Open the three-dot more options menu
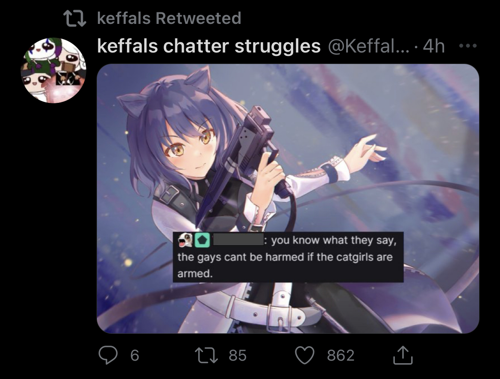Viewport: 500px width, 379px height. 468,46
